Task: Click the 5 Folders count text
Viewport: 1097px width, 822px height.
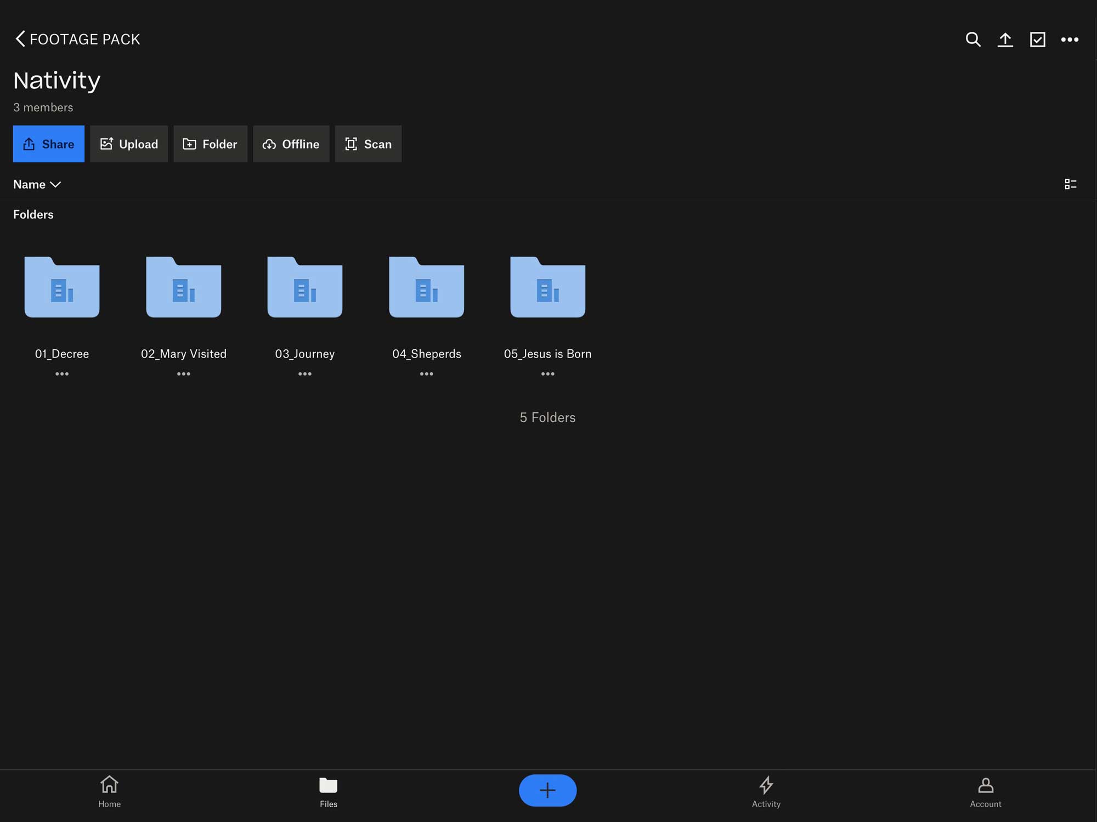Action: coord(547,417)
